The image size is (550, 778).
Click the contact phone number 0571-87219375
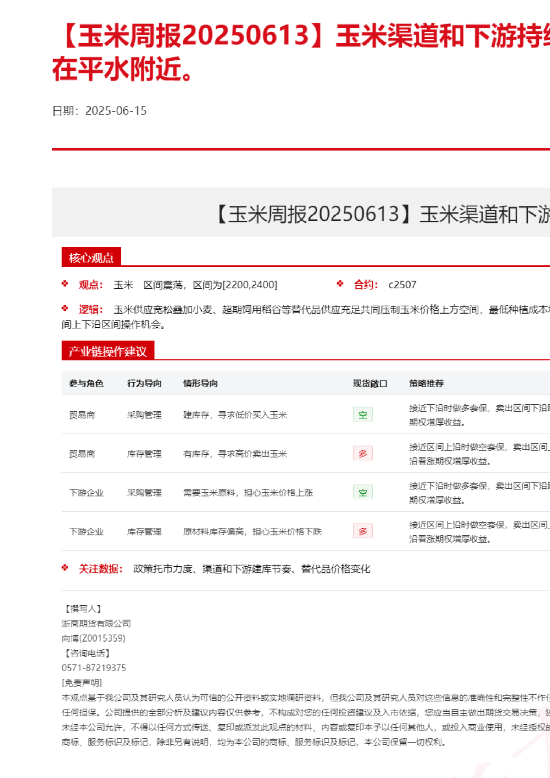[x=94, y=668]
